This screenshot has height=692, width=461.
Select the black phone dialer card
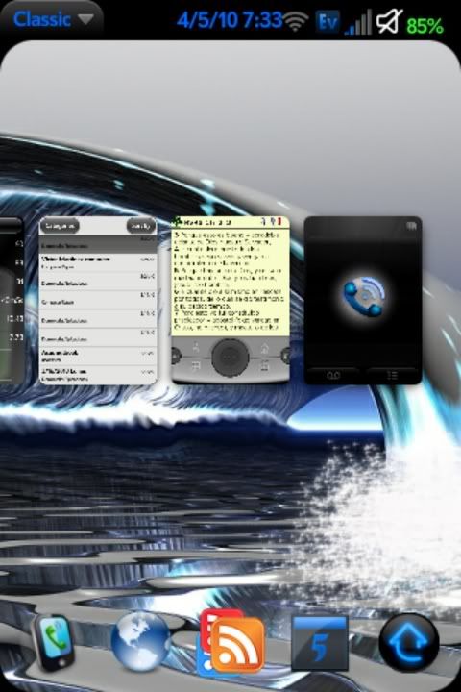(x=363, y=300)
